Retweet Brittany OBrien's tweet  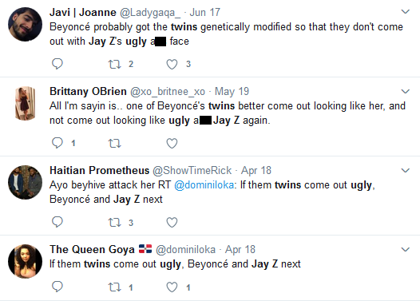(115, 143)
